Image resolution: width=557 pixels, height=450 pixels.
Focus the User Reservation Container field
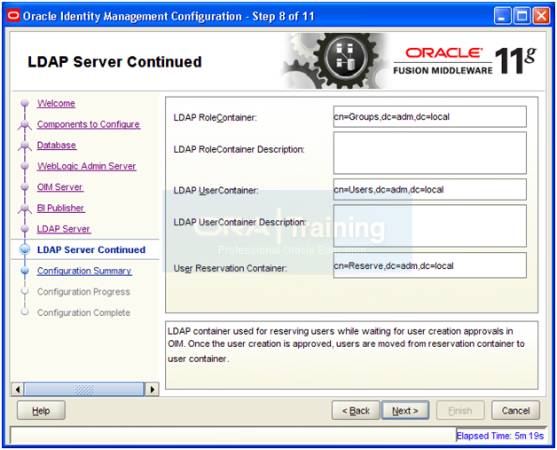coord(430,265)
